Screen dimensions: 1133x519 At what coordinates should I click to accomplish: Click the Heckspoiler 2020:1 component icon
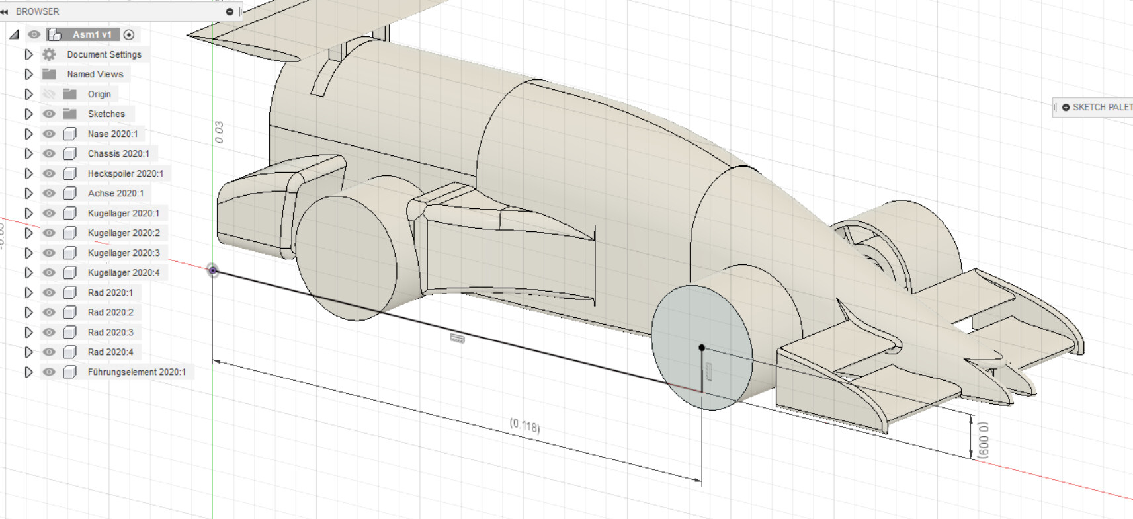pos(70,173)
